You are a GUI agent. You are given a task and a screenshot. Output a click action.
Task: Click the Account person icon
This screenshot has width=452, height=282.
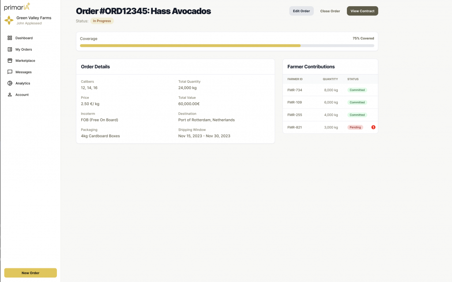tap(10, 94)
